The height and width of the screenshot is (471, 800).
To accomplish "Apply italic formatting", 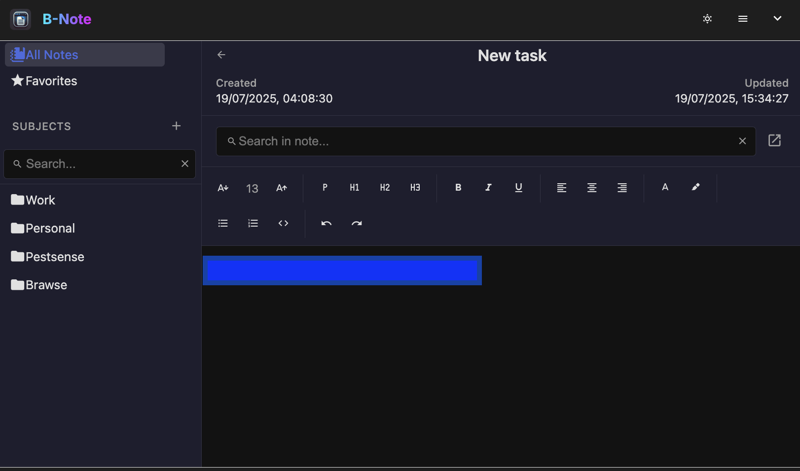I will [488, 188].
